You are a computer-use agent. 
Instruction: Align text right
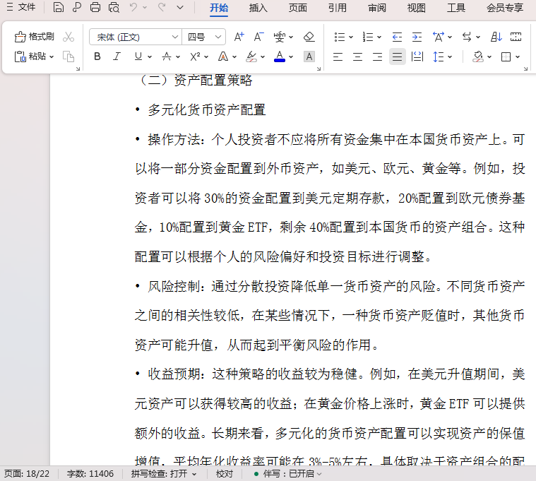[x=377, y=57]
